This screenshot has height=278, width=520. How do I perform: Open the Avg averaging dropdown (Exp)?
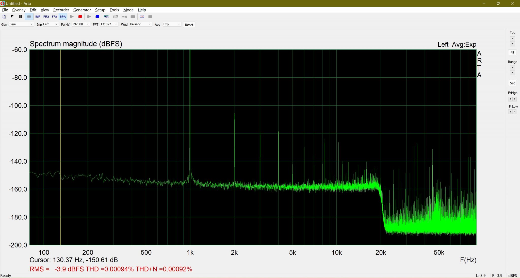tap(172, 24)
